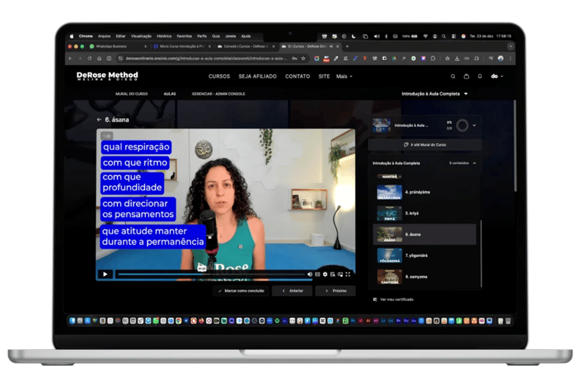Open a new Chrome tab
580x387 pixels.
click(347, 46)
